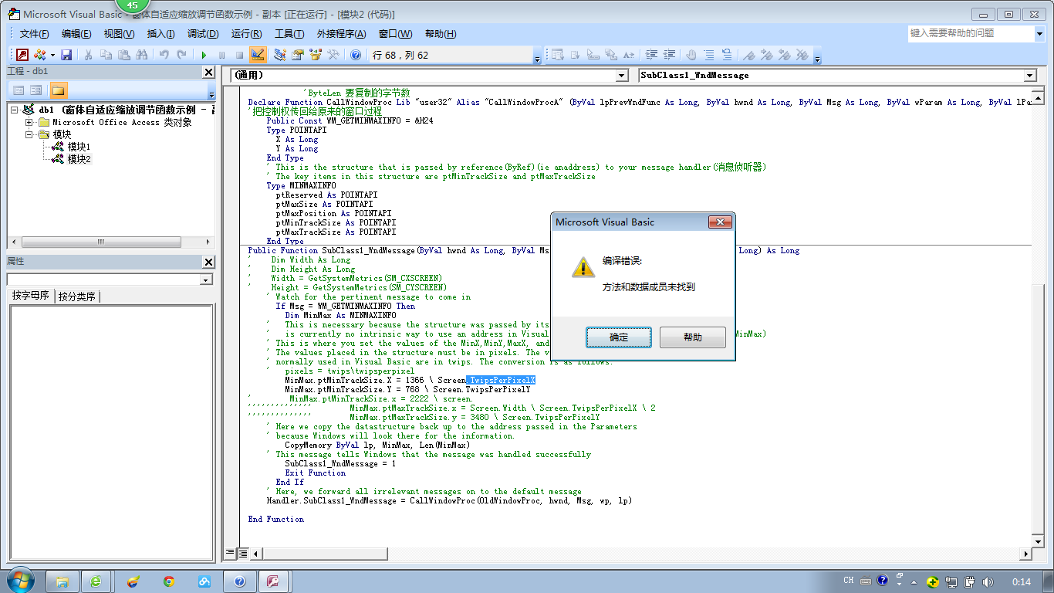Click 帮助 button in error dialog

tap(693, 337)
